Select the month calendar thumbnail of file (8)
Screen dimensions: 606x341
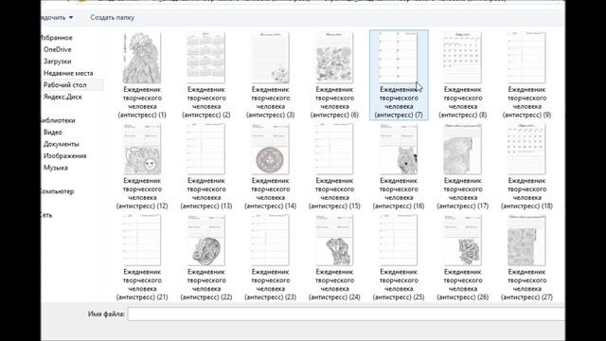463,58
